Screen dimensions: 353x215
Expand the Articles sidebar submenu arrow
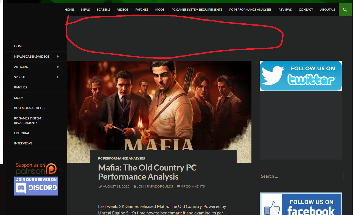tap(58, 67)
